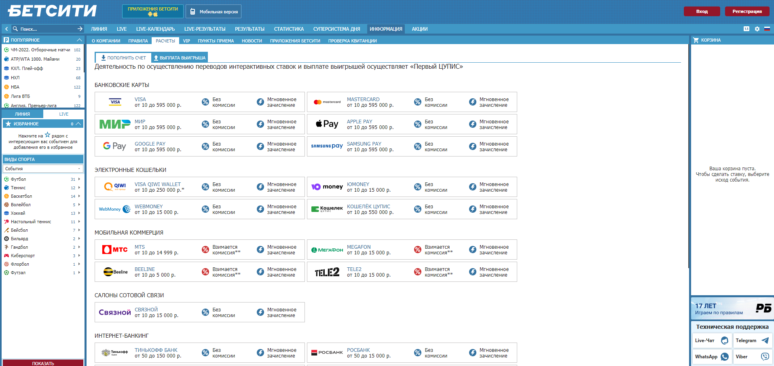Screen dimensions: 774x366
Task: Open Telegram support button
Action: tap(753, 341)
